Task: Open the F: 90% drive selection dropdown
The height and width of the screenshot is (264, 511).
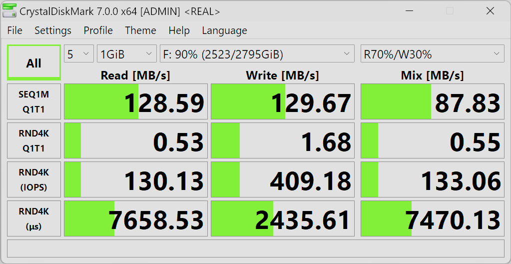Action: (257, 53)
